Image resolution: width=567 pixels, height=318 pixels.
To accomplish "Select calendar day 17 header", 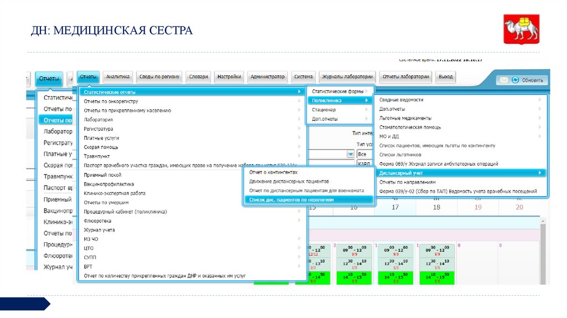I will click(395, 207).
